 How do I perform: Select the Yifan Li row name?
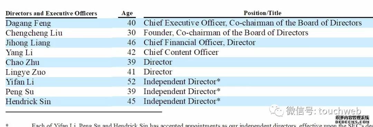tap(20, 82)
